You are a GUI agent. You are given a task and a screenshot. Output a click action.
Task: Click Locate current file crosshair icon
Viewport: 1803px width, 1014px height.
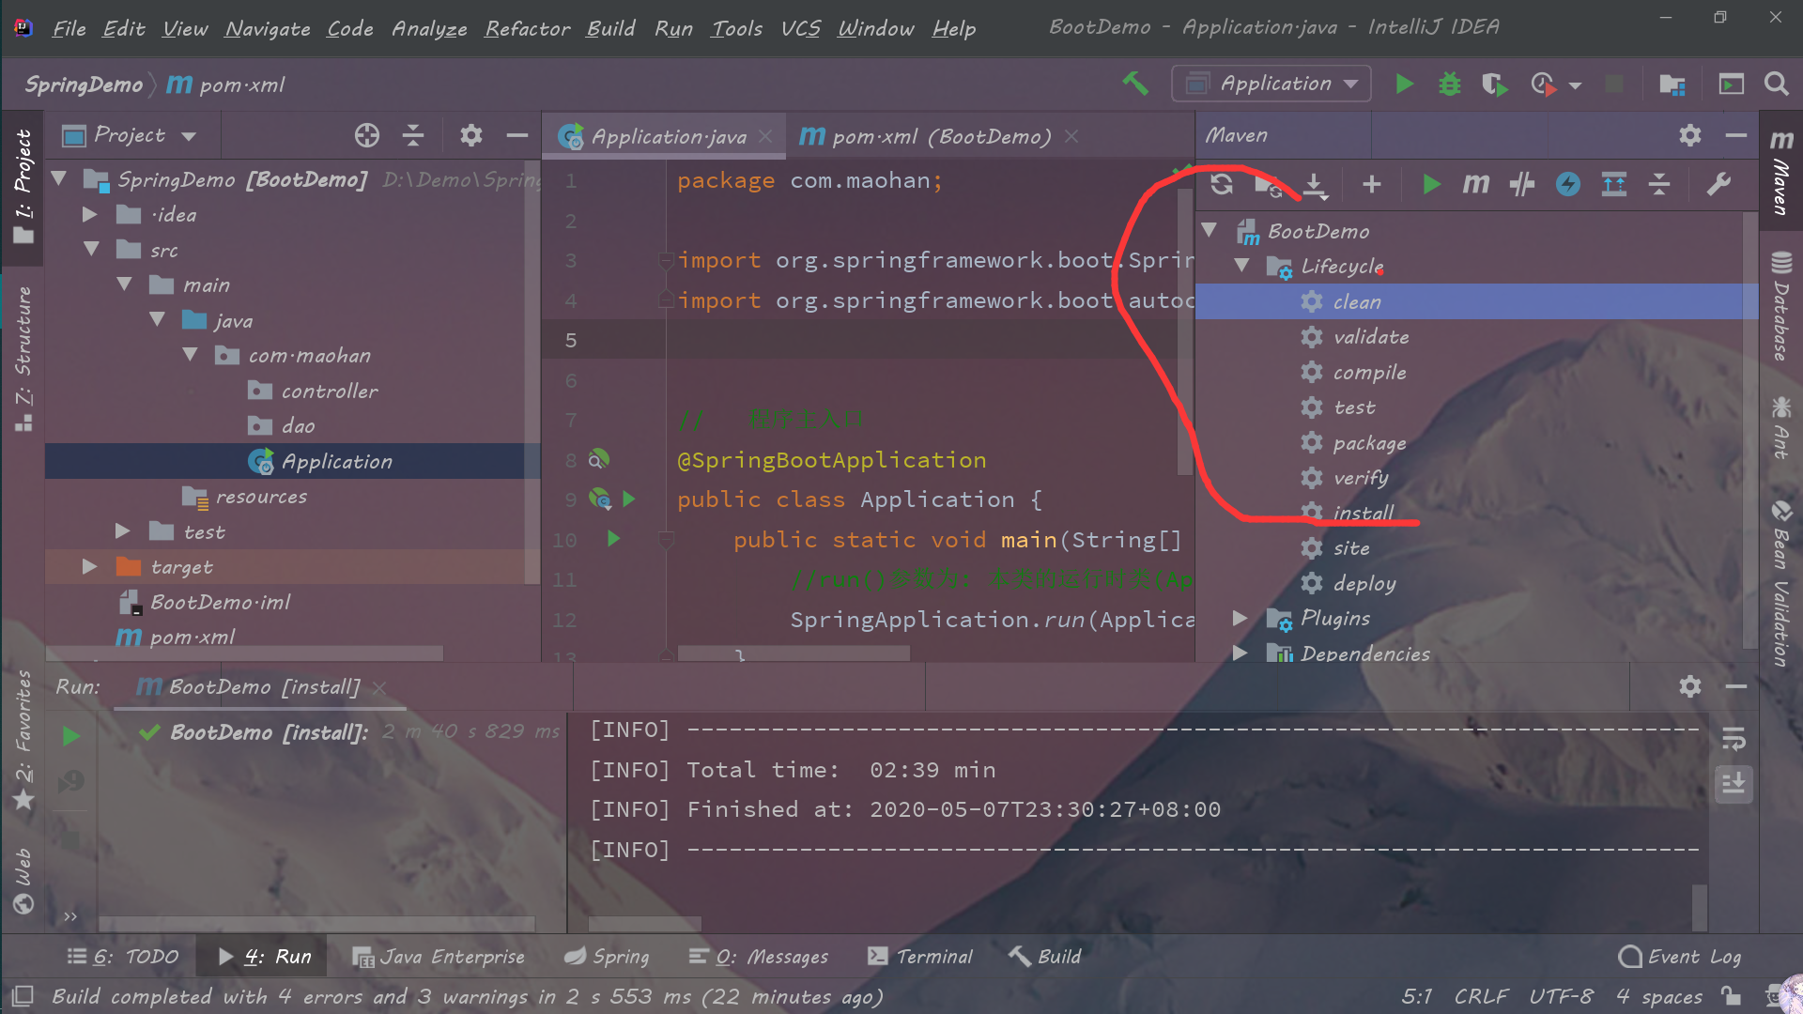coord(366,135)
